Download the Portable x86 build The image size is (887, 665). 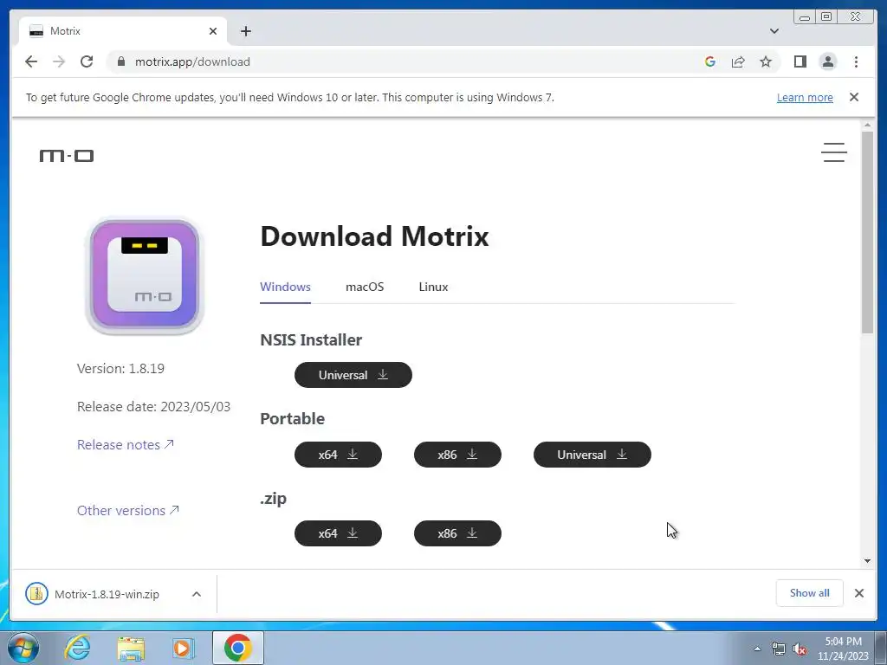tap(457, 455)
